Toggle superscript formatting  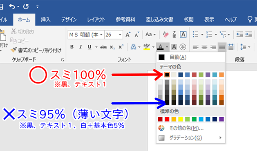click(121, 47)
